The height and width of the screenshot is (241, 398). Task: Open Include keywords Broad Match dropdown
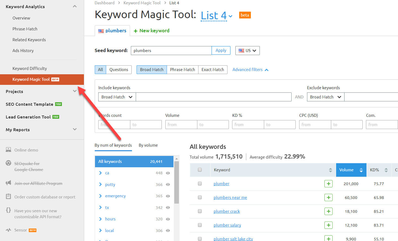117,97
